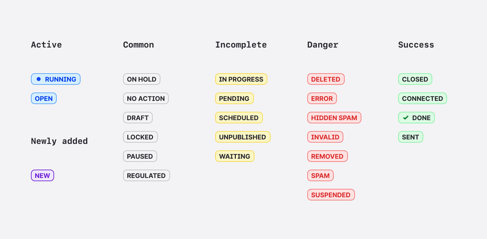
Task: Choose the SCHEDULED badge
Action: (239, 118)
